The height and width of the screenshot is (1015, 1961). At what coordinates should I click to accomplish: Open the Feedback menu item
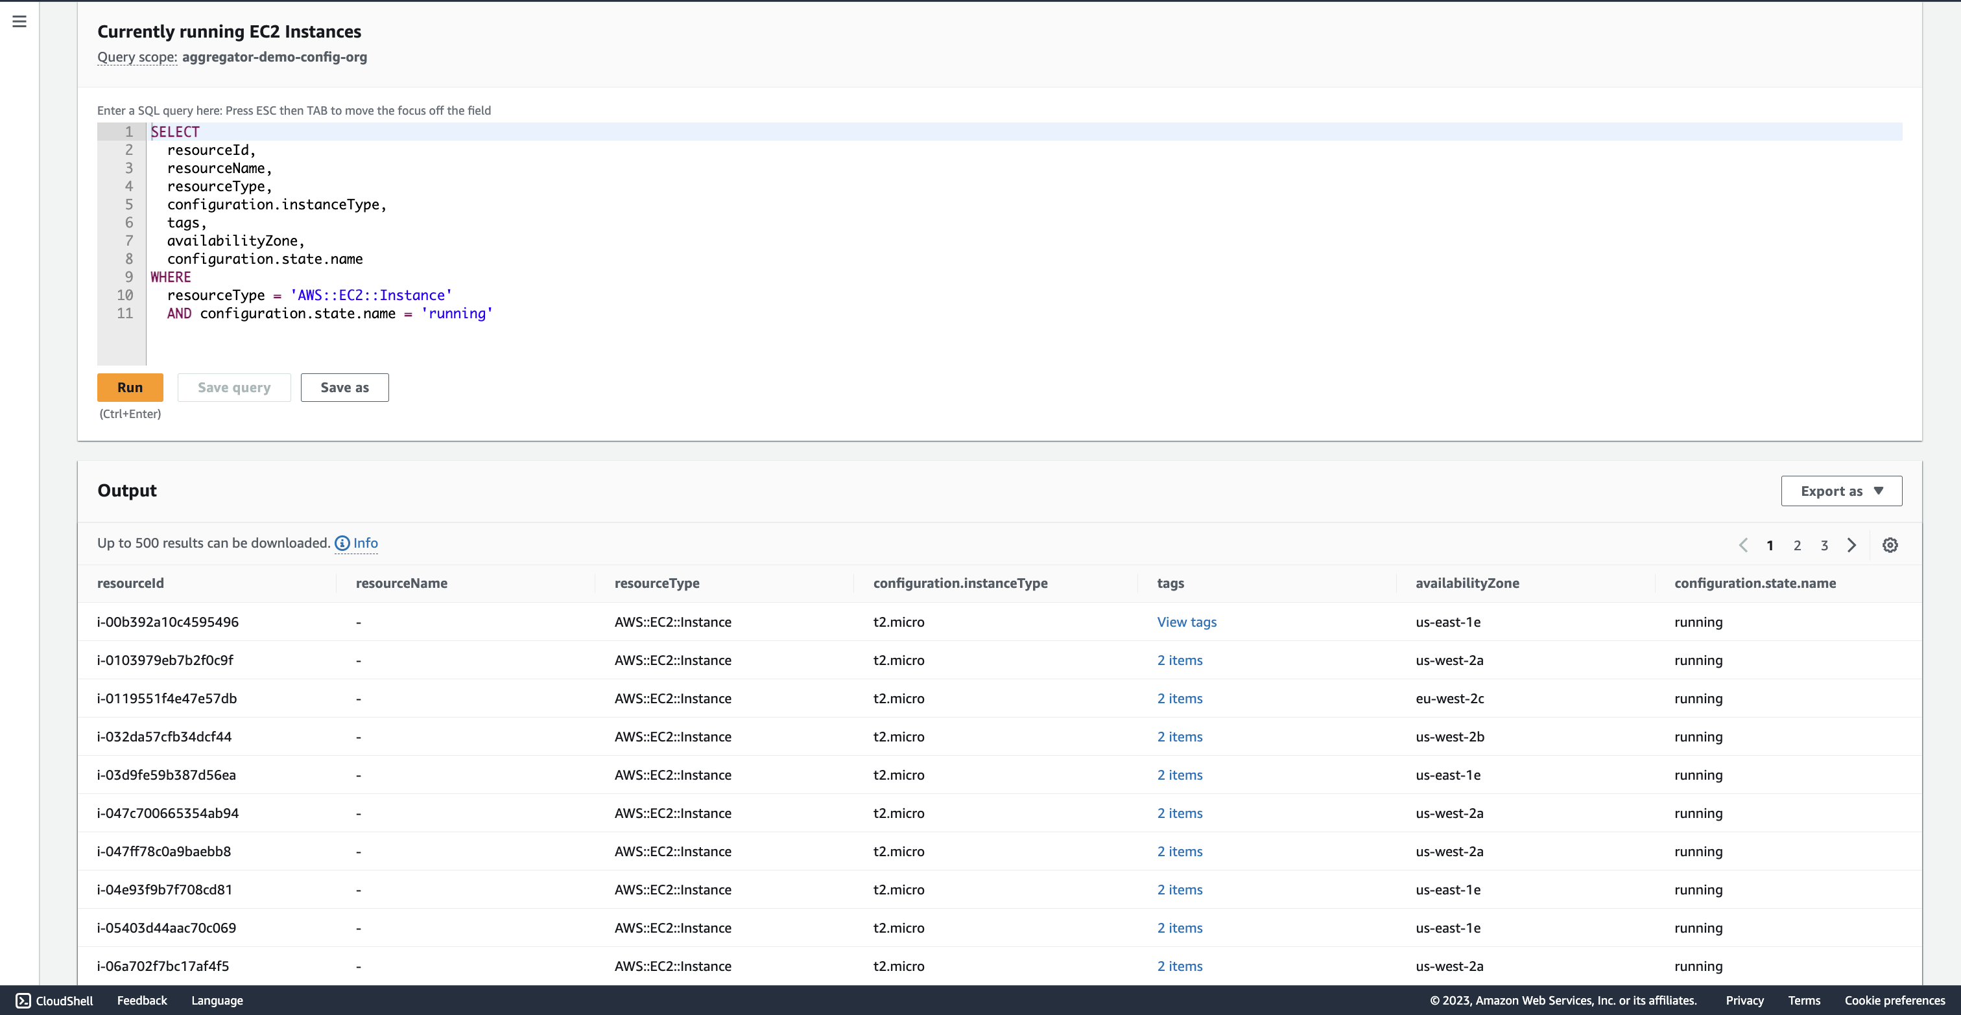141,1001
